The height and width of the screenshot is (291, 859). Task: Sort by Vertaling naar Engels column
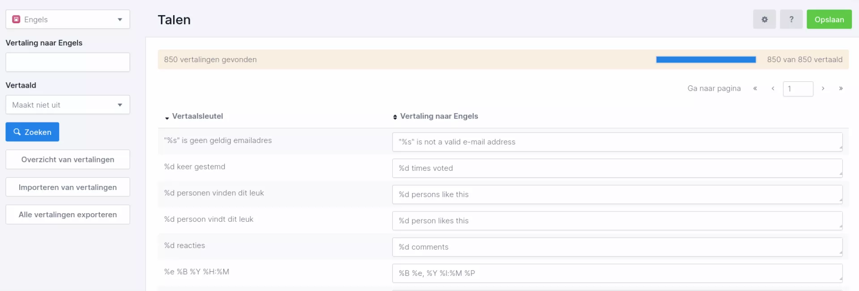point(438,116)
